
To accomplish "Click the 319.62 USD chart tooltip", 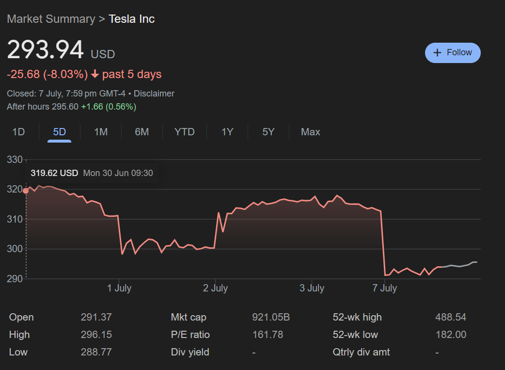I will click(x=92, y=173).
